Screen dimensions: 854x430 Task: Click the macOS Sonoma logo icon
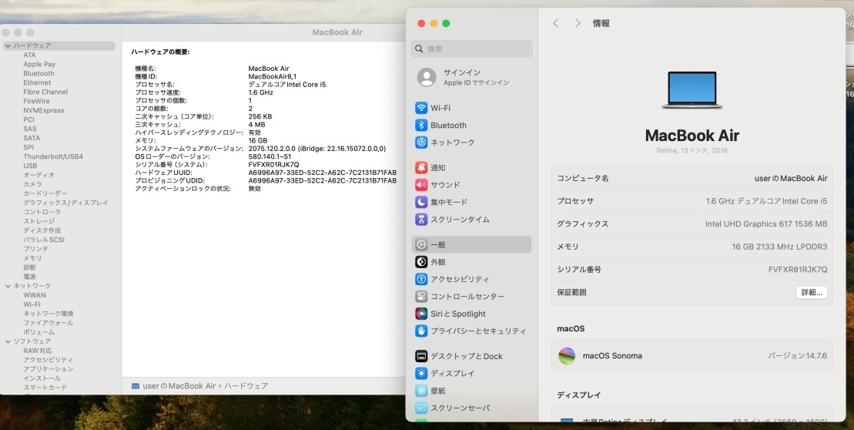point(567,356)
